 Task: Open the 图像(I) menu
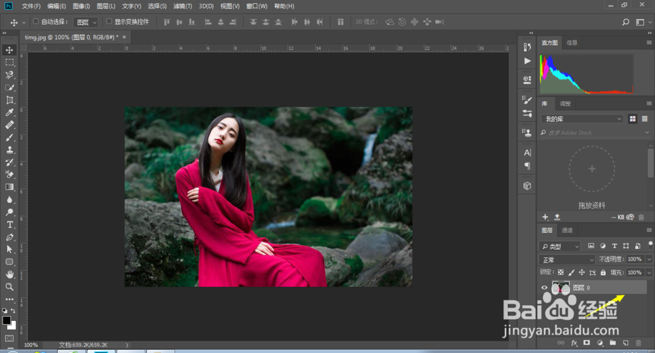click(81, 7)
